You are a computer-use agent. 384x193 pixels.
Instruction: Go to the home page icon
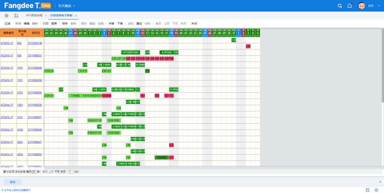click(7, 16)
